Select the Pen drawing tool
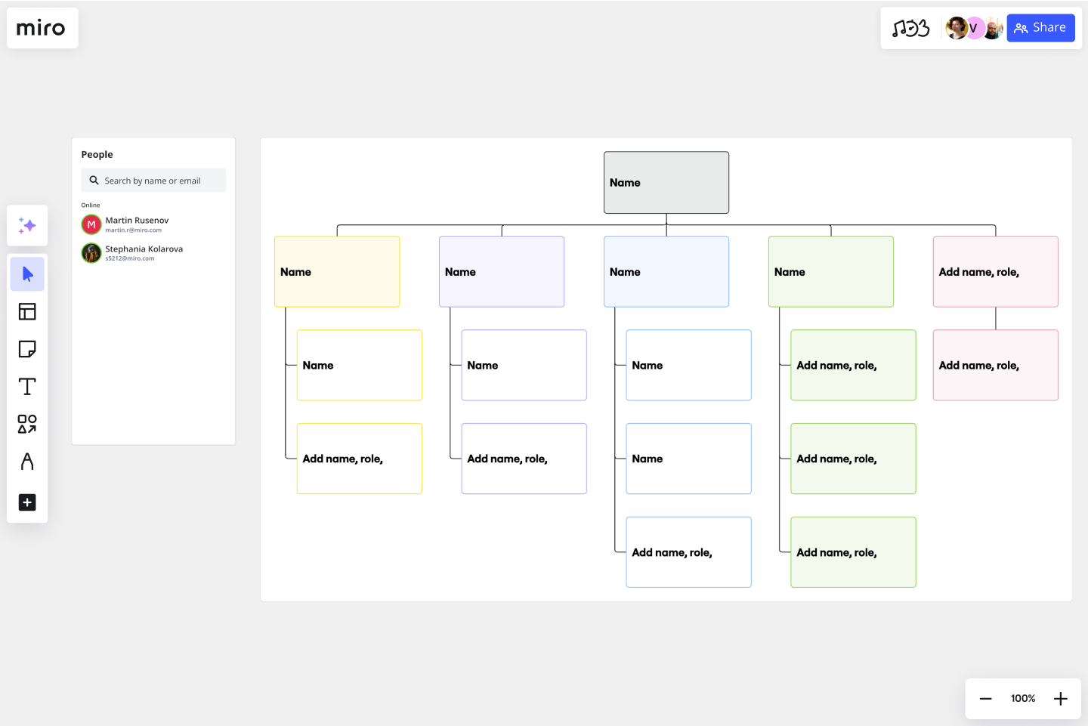1088x726 pixels. [27, 462]
